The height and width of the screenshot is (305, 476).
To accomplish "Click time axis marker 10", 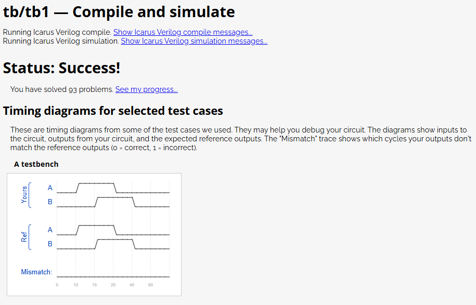I will 75,285.
